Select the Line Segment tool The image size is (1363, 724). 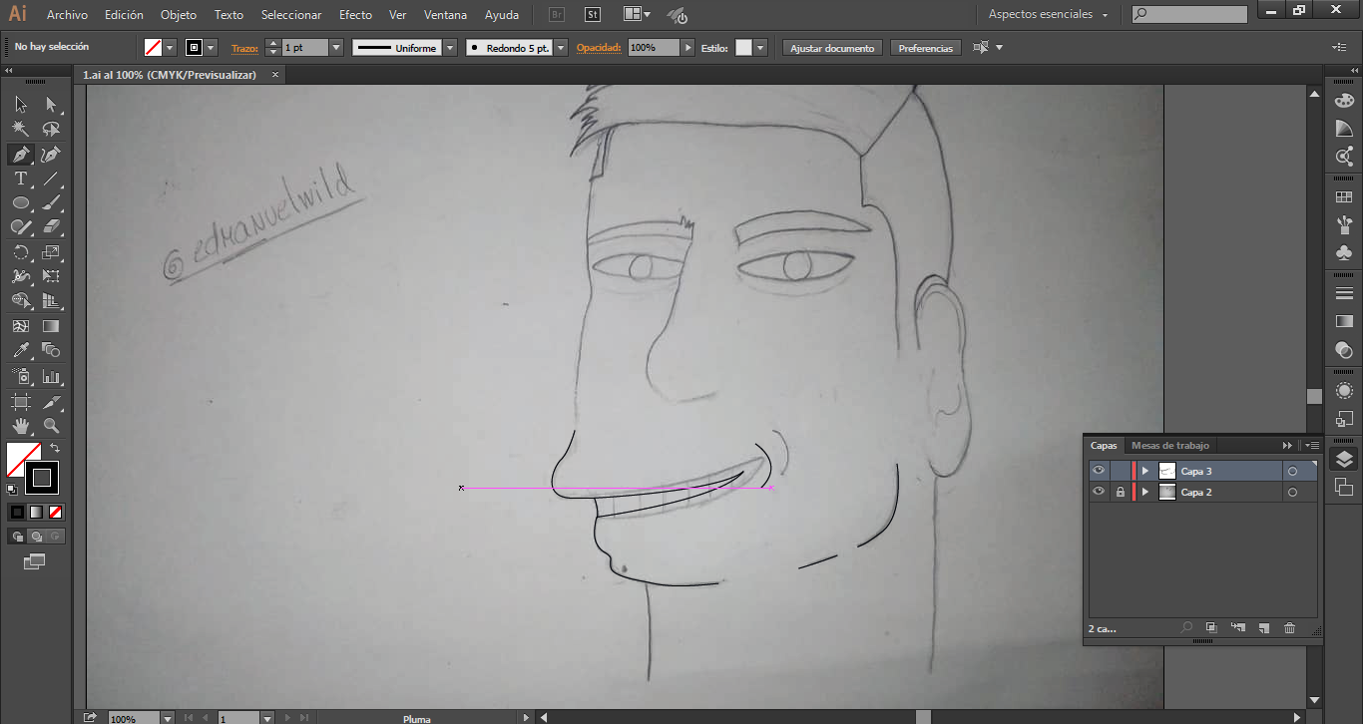click(51, 179)
